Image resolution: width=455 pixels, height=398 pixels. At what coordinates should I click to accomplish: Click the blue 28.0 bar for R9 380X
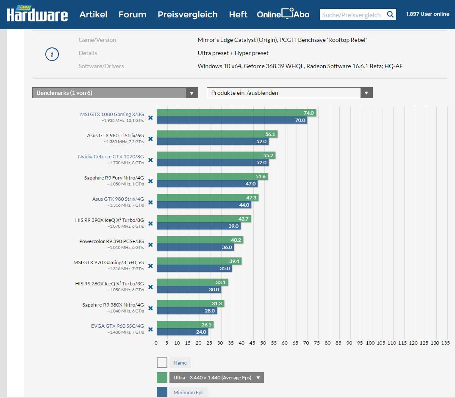pos(187,311)
